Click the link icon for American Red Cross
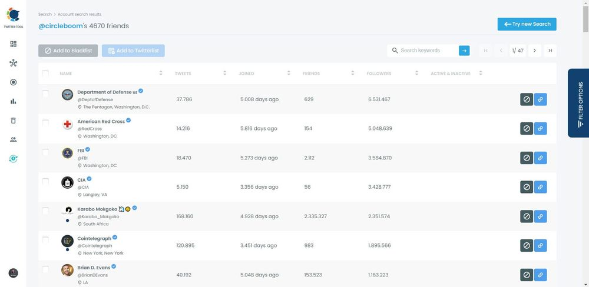This screenshot has width=589, height=287. (x=540, y=128)
